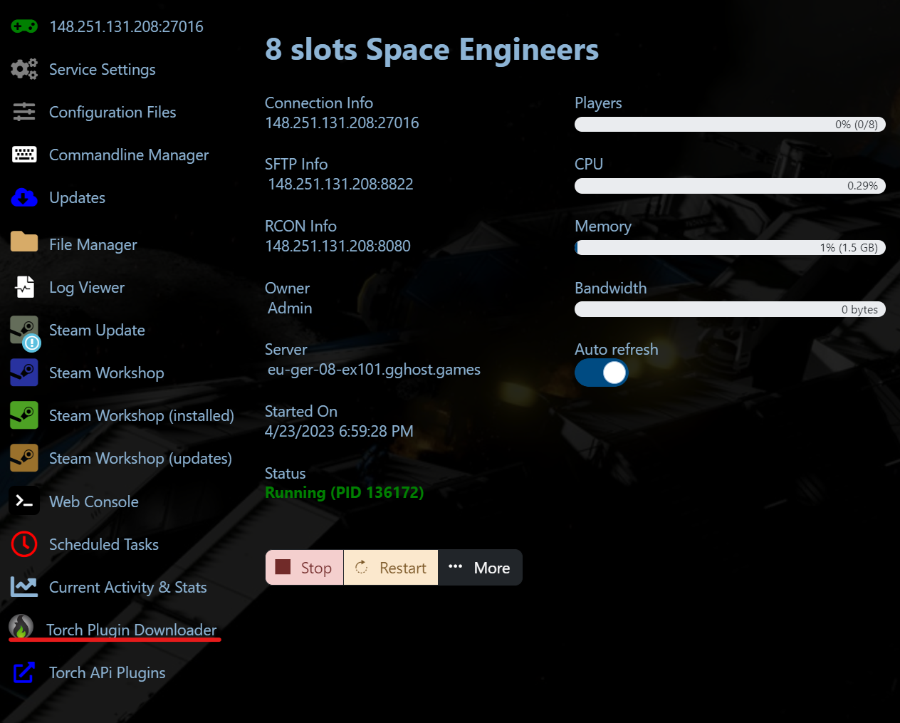View Current Activity & Stats

tap(128, 587)
